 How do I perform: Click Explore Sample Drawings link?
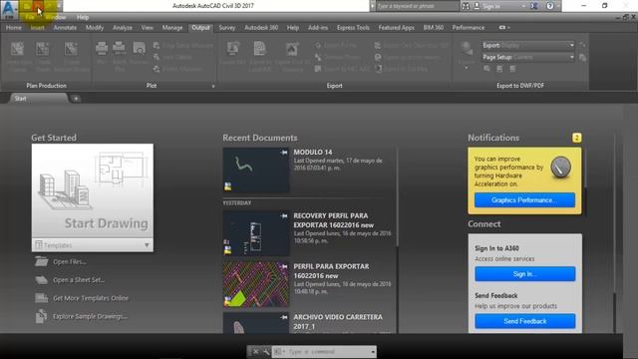(x=90, y=316)
